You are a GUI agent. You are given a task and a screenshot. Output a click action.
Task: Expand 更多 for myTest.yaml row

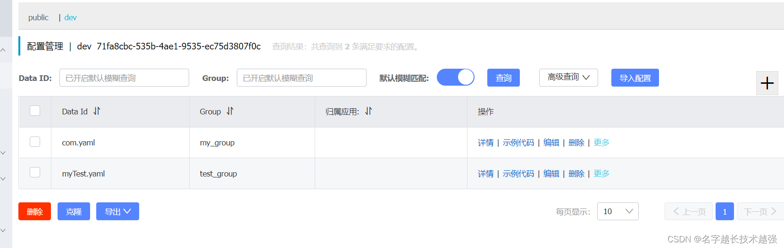tap(601, 174)
